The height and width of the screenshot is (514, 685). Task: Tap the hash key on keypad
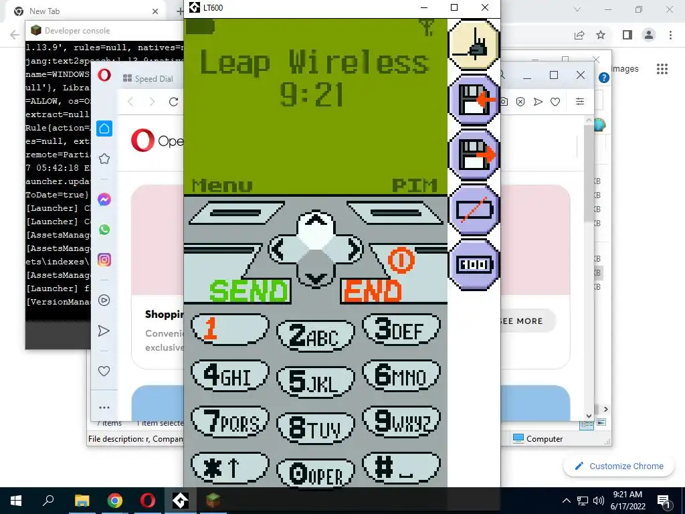click(401, 468)
